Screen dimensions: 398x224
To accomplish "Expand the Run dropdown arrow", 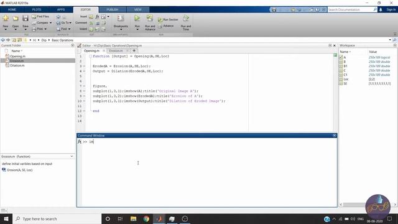I will click(137, 29).
